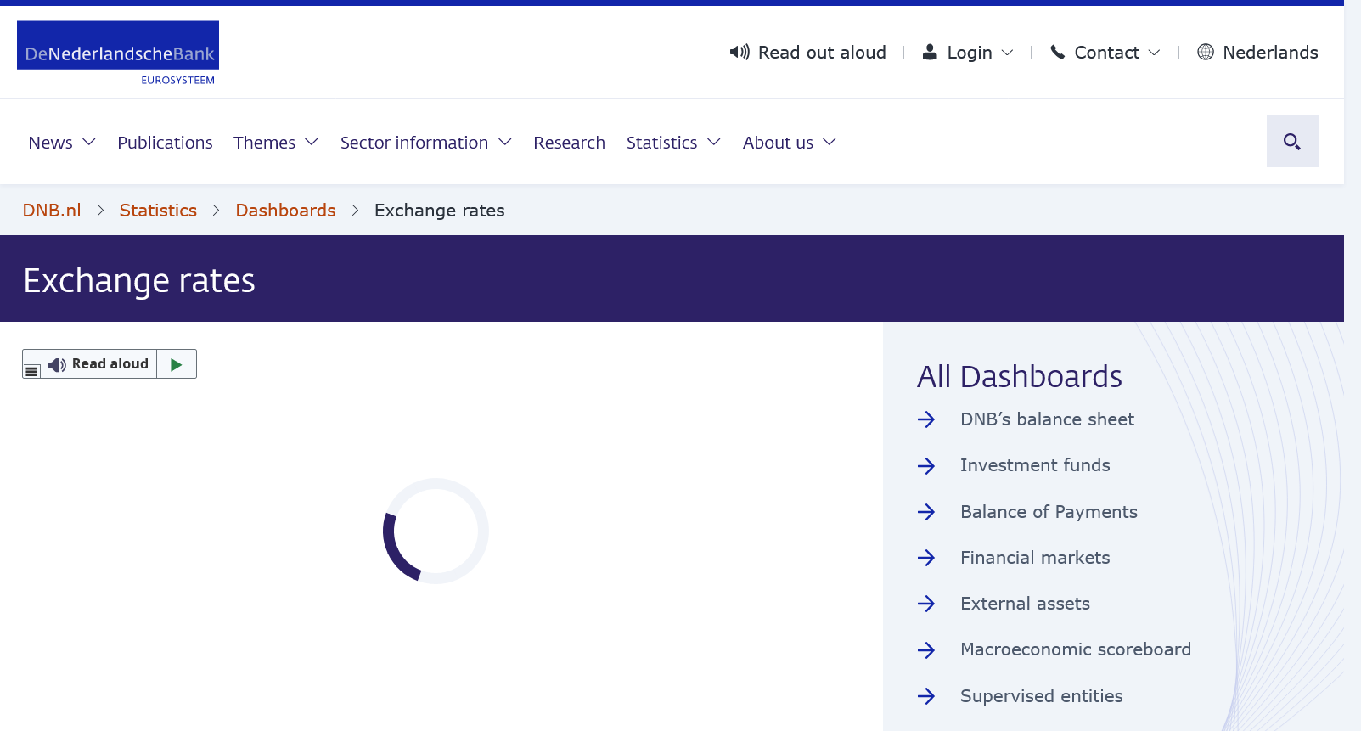Go to Dashboards in breadcrumb
1361x731 pixels.
pyautogui.click(x=285, y=211)
